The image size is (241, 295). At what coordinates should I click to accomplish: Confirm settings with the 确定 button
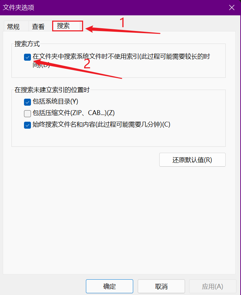point(110,286)
